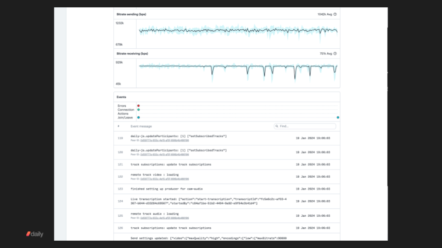The height and width of the screenshot is (248, 442).
Task: Click the Join/Leave timeline label
Action: (x=125, y=118)
